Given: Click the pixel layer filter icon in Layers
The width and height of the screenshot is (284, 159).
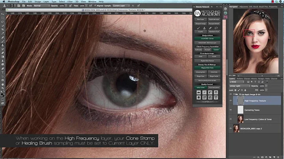Looking at the screenshot, I should coord(248,82).
